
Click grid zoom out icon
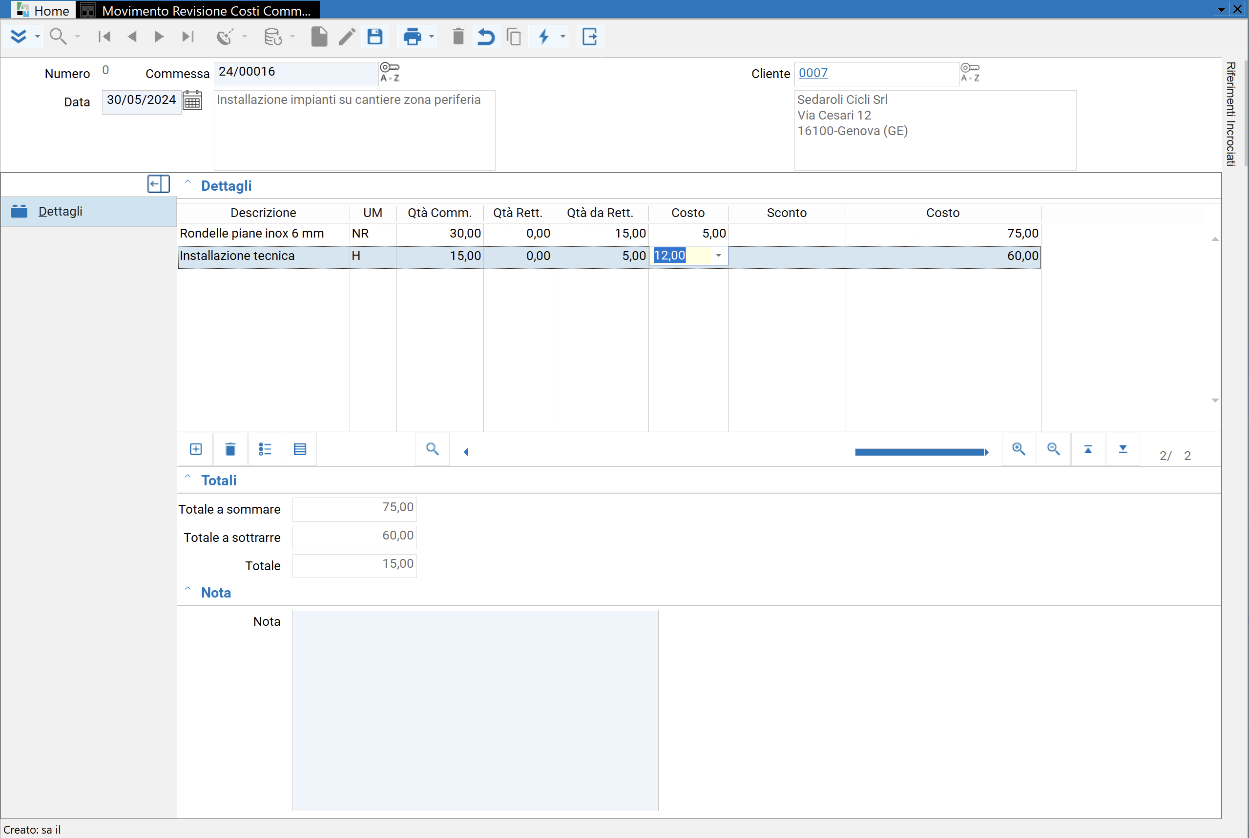[x=1053, y=449]
